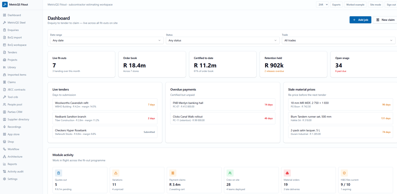Click the Projects briefcase icon
Screen dimensions: 397x194
[4, 60]
